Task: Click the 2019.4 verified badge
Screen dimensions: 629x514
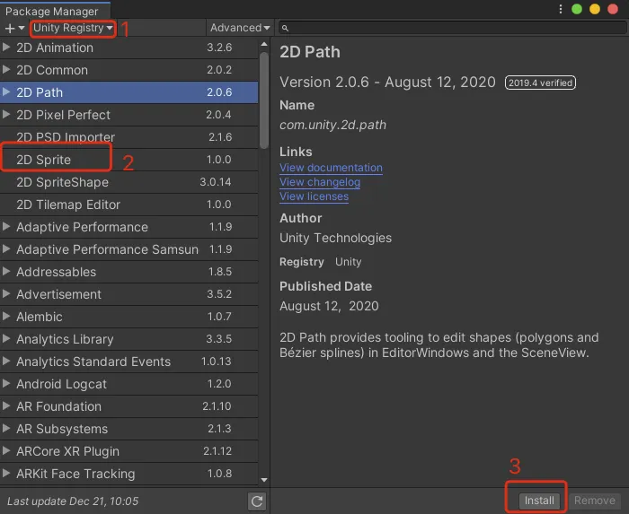Action: [x=540, y=83]
